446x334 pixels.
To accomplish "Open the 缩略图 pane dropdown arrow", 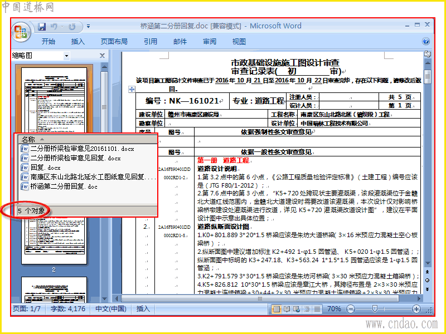I will click(66, 56).
